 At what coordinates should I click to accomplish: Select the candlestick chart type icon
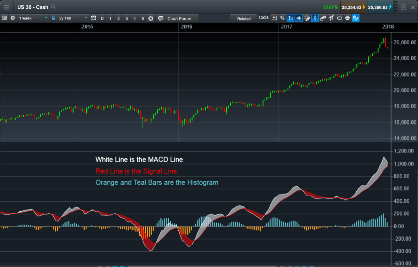click(315, 18)
